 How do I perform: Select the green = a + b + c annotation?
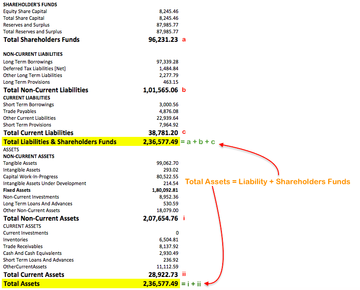[199, 141]
